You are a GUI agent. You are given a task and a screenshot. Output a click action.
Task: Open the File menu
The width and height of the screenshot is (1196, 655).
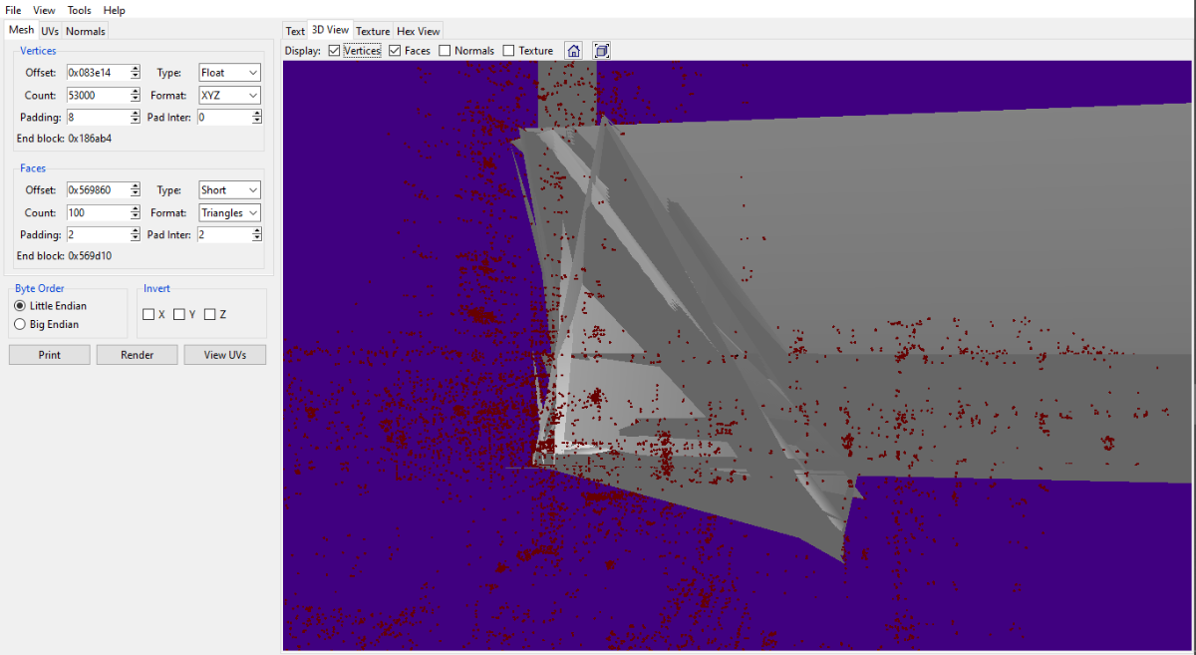click(13, 10)
